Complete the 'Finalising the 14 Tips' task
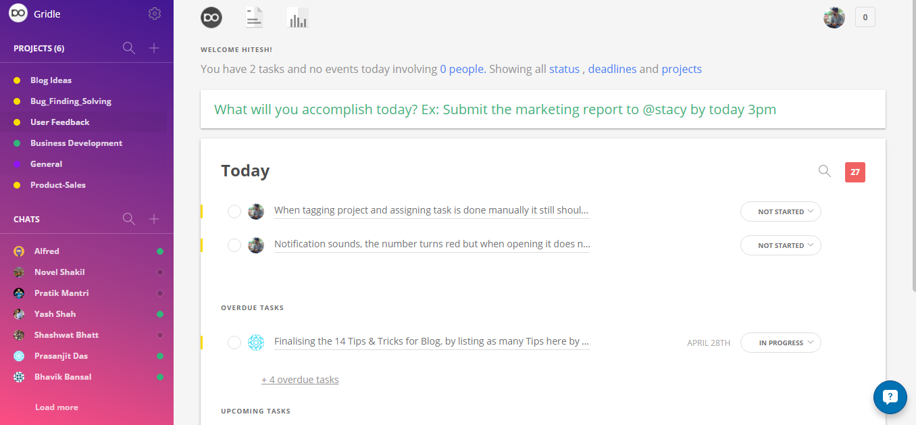 pyautogui.click(x=234, y=343)
